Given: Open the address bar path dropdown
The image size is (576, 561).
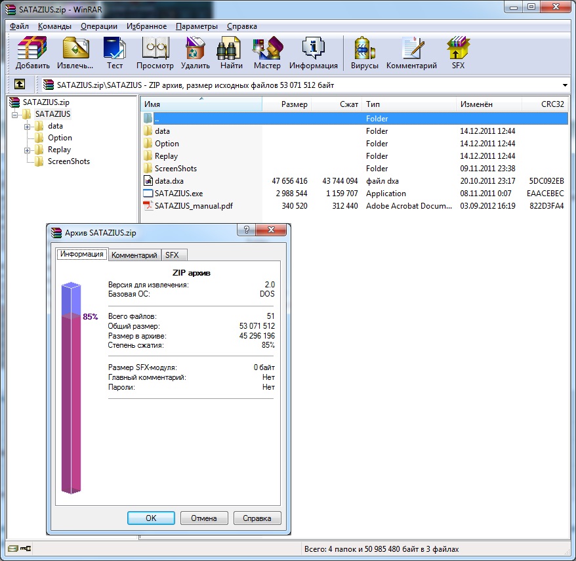Looking at the screenshot, I should pos(565,85).
